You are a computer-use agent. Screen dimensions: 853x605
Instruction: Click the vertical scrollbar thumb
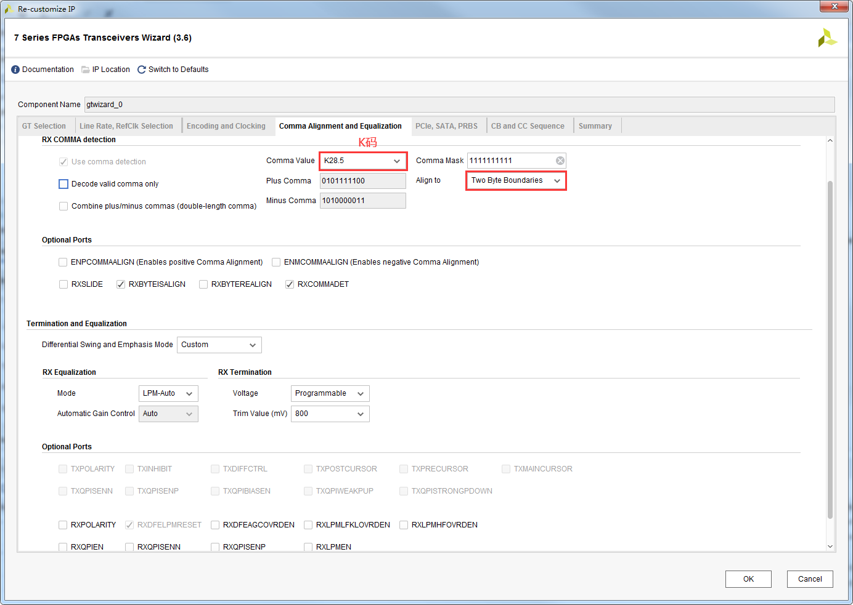coord(830,350)
